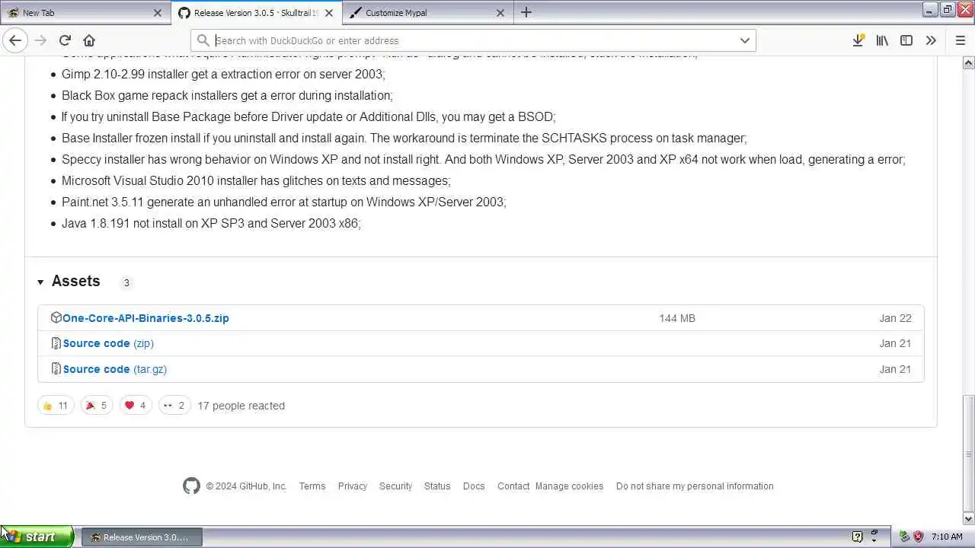Open the Privacy footer link
This screenshot has width=975, height=548.
[353, 486]
